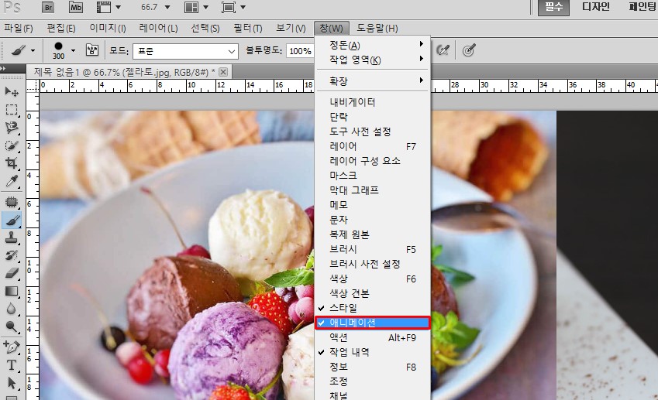Screen dimensions: 658x400
Task: Select the Quick Selection tool
Action: [12, 145]
